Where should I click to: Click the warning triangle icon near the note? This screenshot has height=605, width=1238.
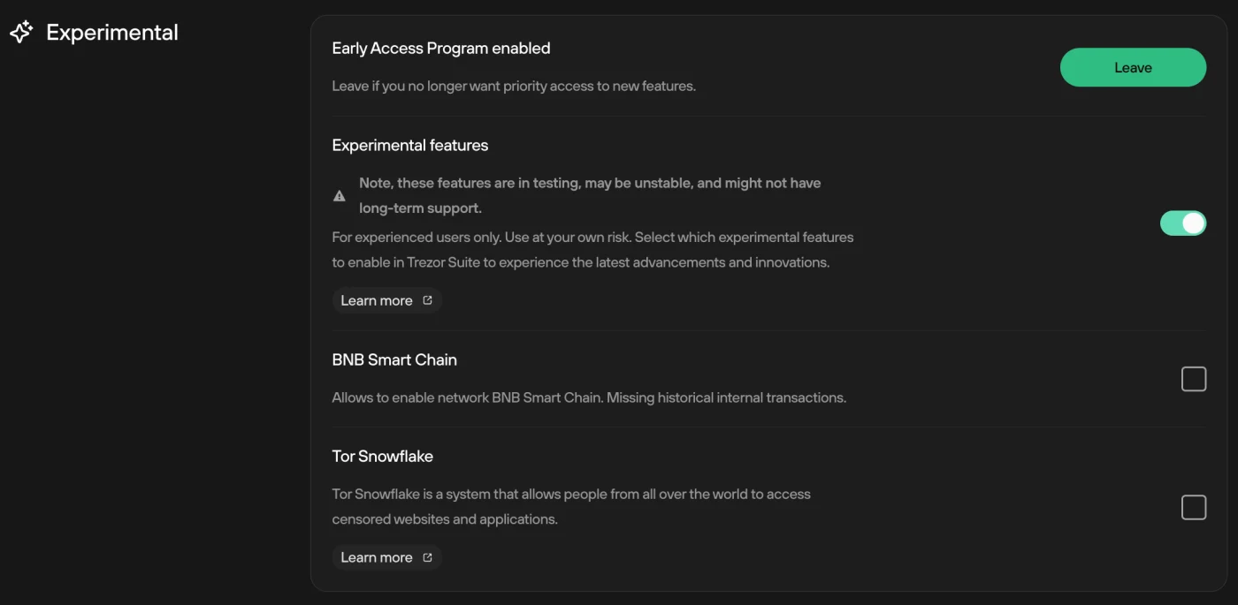(340, 196)
